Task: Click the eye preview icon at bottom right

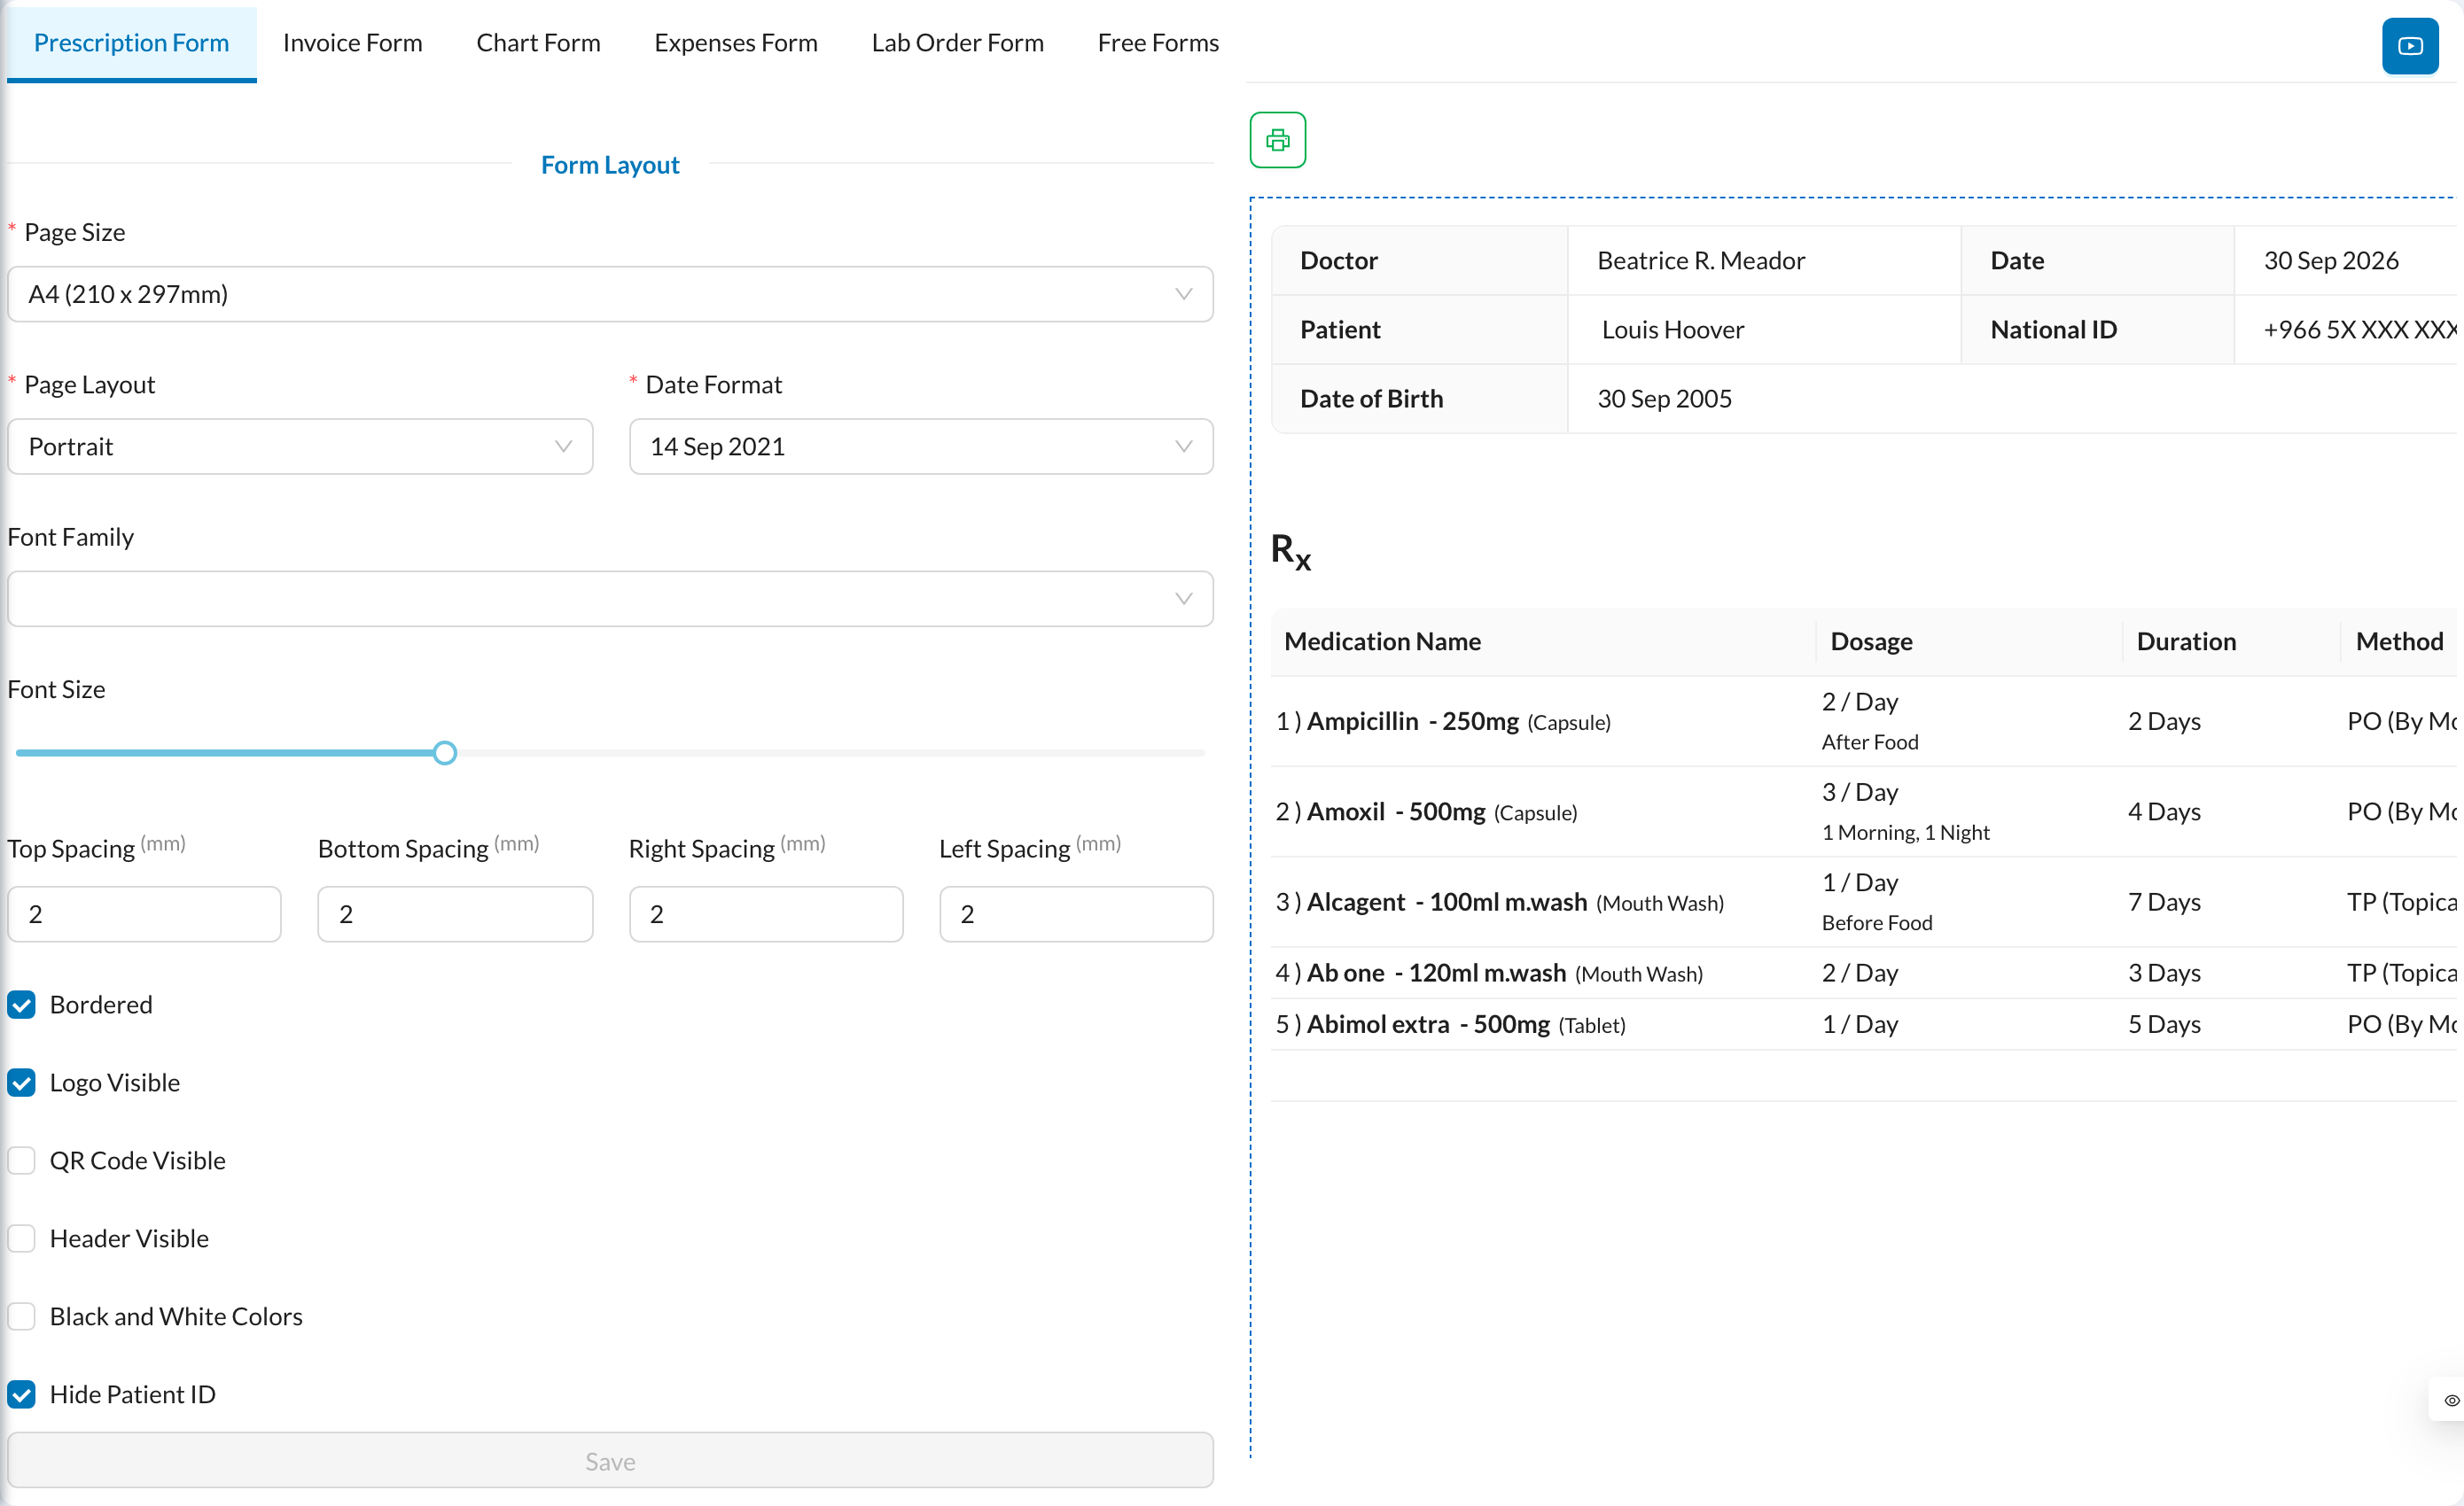Action: point(2451,1400)
